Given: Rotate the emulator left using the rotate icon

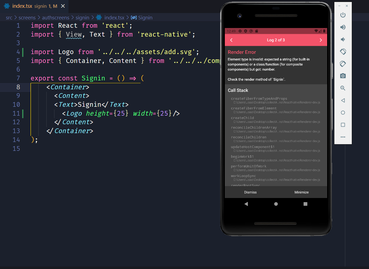Looking at the screenshot, I should [x=343, y=52].
